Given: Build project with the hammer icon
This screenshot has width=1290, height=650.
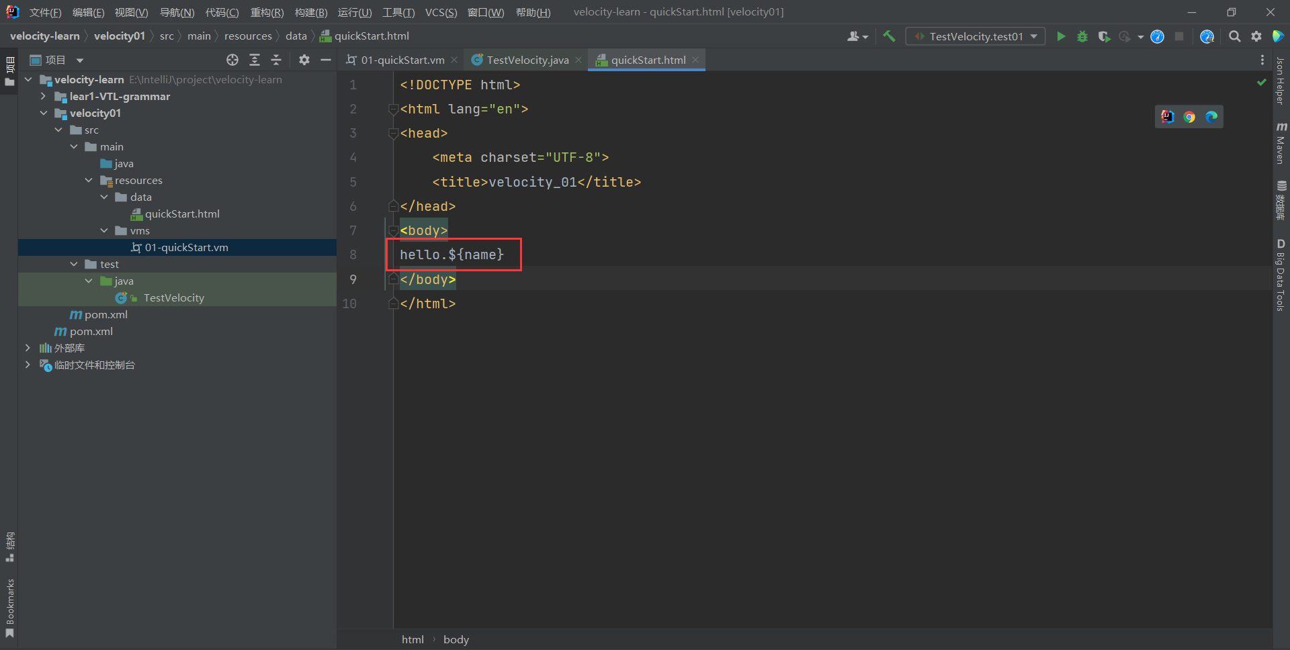Looking at the screenshot, I should 889,36.
